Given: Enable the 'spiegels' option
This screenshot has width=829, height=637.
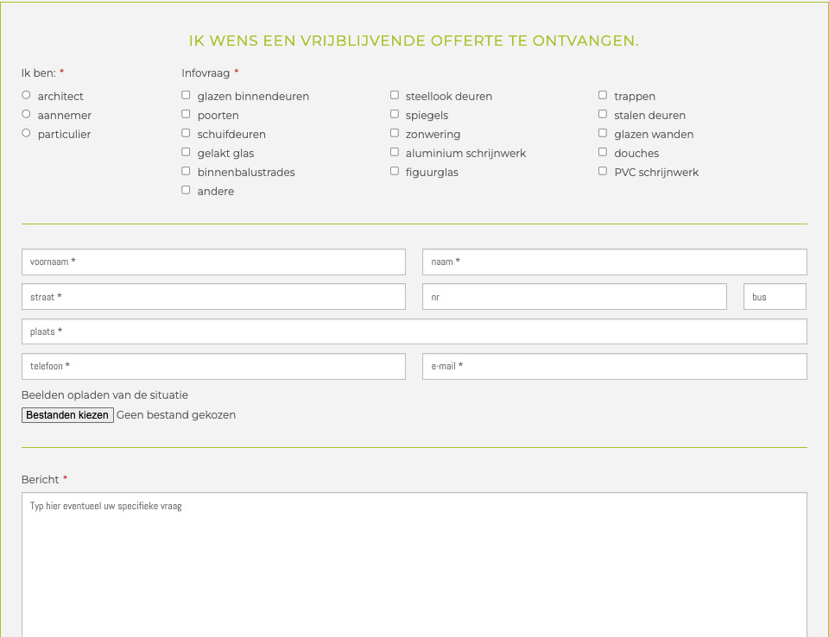Looking at the screenshot, I should 395,113.
